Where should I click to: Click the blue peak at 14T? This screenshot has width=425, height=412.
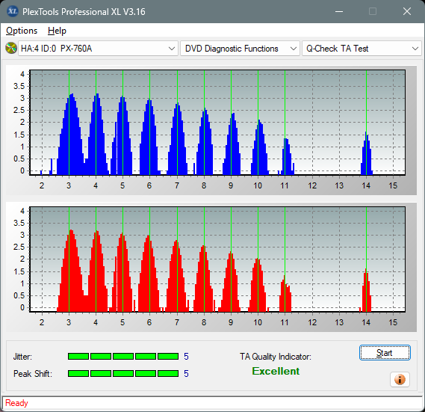[x=367, y=153]
